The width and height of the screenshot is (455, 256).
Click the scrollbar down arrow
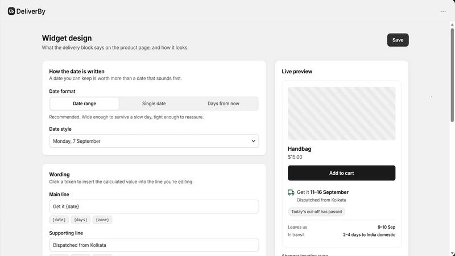pyautogui.click(x=452, y=253)
